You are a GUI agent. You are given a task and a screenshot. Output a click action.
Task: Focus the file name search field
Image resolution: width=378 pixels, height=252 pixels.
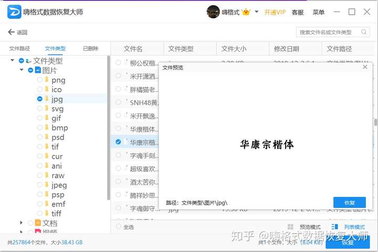click(x=333, y=32)
